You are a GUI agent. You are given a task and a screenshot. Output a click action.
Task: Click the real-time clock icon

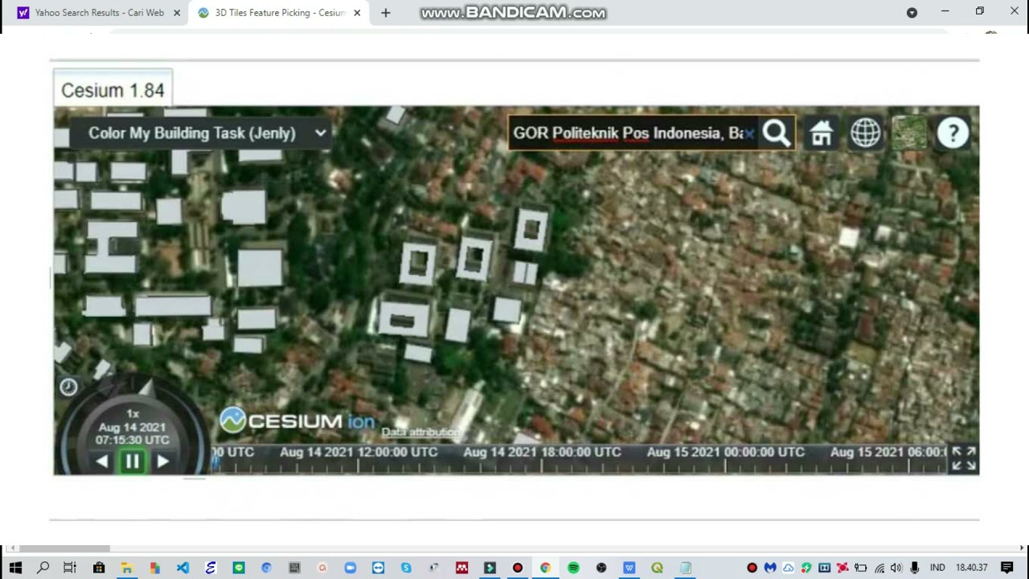pos(68,388)
